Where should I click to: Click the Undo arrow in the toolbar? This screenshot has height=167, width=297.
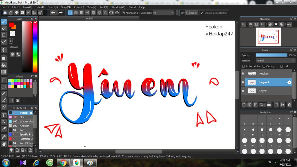pyautogui.click(x=53, y=13)
